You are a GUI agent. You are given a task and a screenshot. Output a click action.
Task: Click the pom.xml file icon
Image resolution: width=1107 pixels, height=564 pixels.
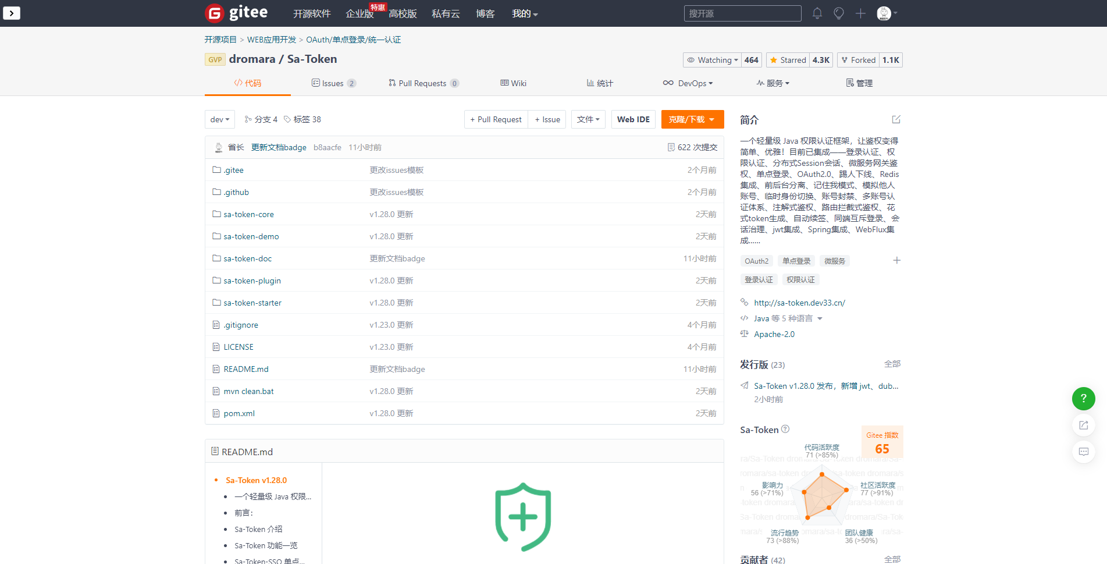point(216,413)
